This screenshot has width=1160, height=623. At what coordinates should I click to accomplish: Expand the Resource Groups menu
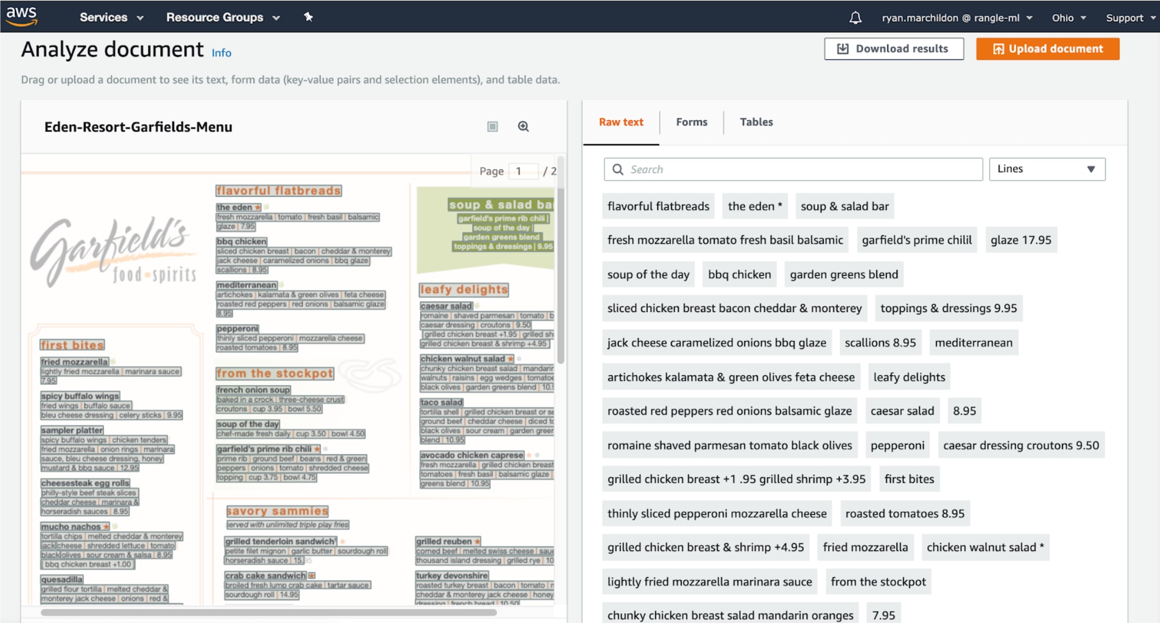tap(223, 17)
